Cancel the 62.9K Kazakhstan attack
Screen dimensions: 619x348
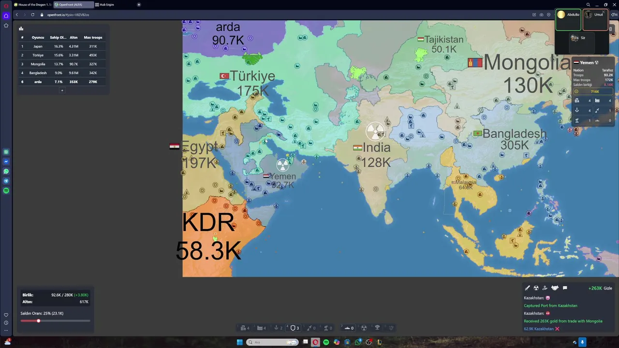pyautogui.click(x=557, y=329)
